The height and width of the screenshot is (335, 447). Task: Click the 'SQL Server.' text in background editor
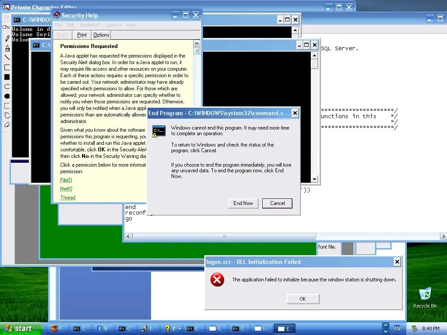coord(339,48)
